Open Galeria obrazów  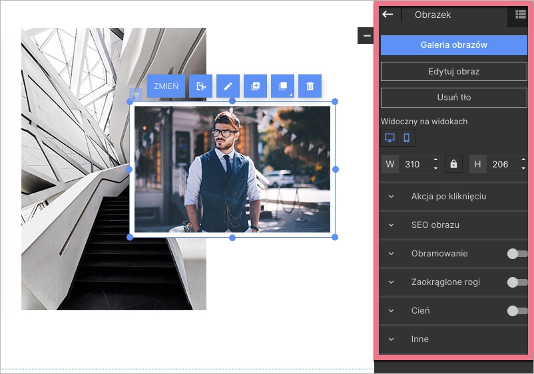[x=453, y=45]
